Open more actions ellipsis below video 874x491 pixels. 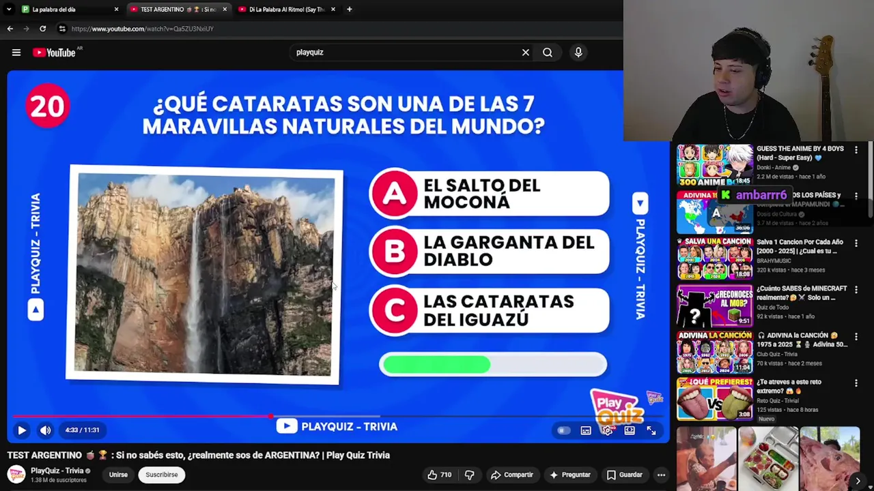[x=661, y=475]
